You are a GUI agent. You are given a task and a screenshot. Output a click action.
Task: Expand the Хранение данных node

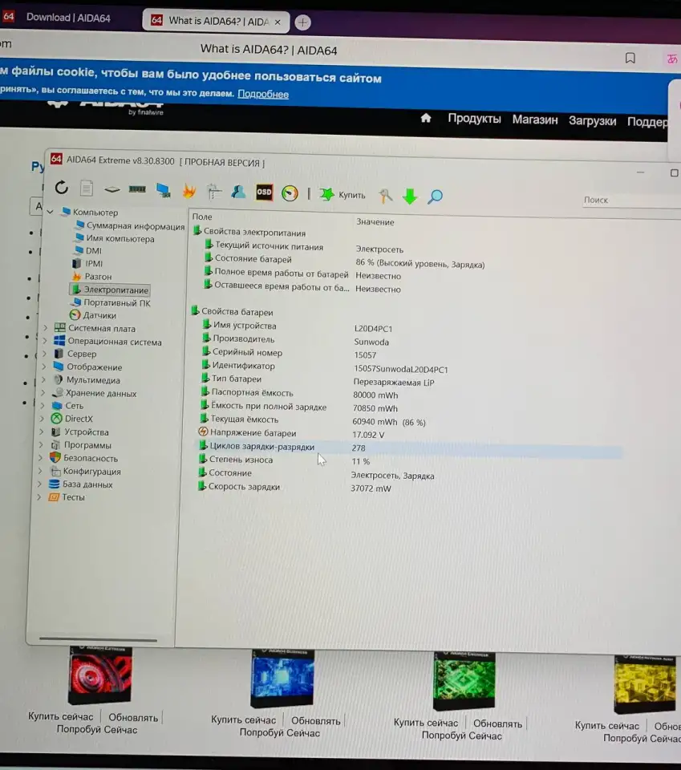coord(43,393)
